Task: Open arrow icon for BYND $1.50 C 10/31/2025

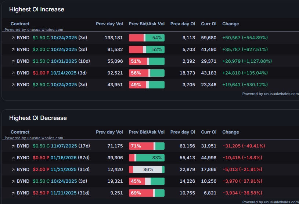Action: [13, 62]
